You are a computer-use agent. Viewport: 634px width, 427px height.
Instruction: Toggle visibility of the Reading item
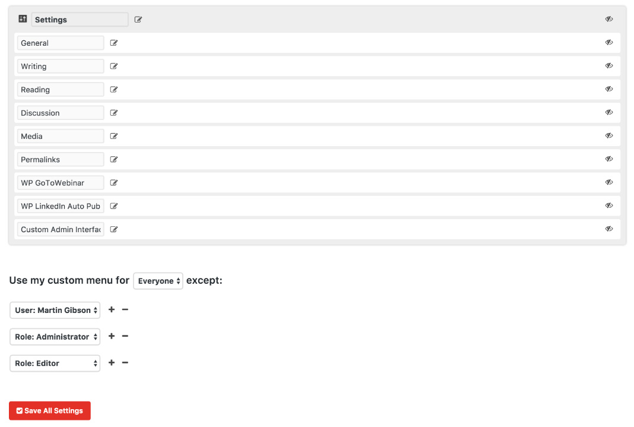pyautogui.click(x=609, y=89)
